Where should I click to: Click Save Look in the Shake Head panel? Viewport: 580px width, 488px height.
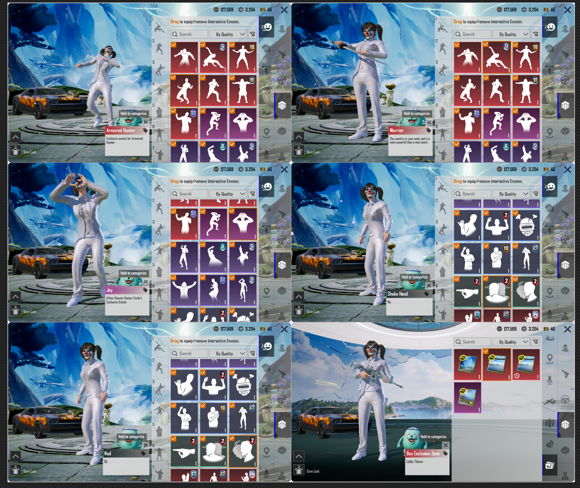(x=313, y=312)
